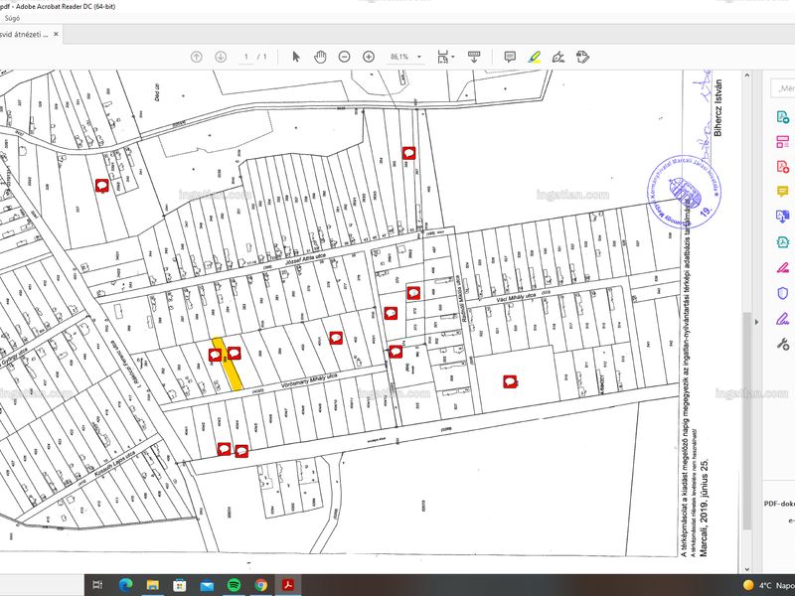Select the 'svid átnézeti' document tab
The height and width of the screenshot is (596, 795).
(x=24, y=35)
